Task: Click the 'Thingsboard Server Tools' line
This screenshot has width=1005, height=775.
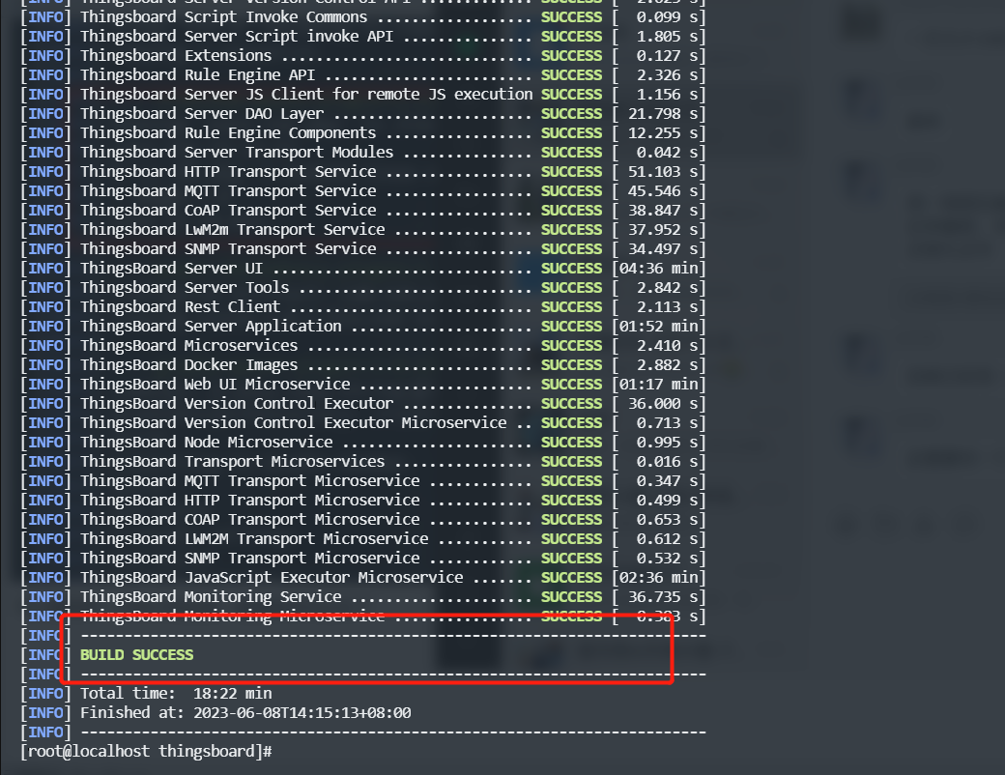Action: pyautogui.click(x=362, y=288)
